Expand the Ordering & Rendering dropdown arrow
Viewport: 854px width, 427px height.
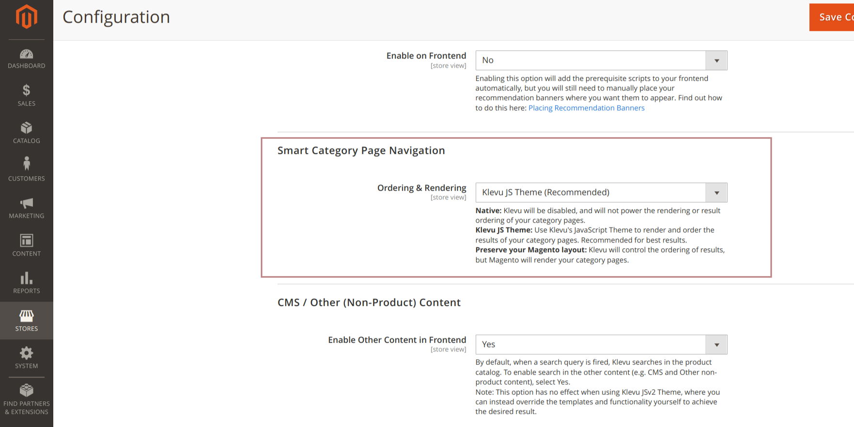[x=716, y=193]
